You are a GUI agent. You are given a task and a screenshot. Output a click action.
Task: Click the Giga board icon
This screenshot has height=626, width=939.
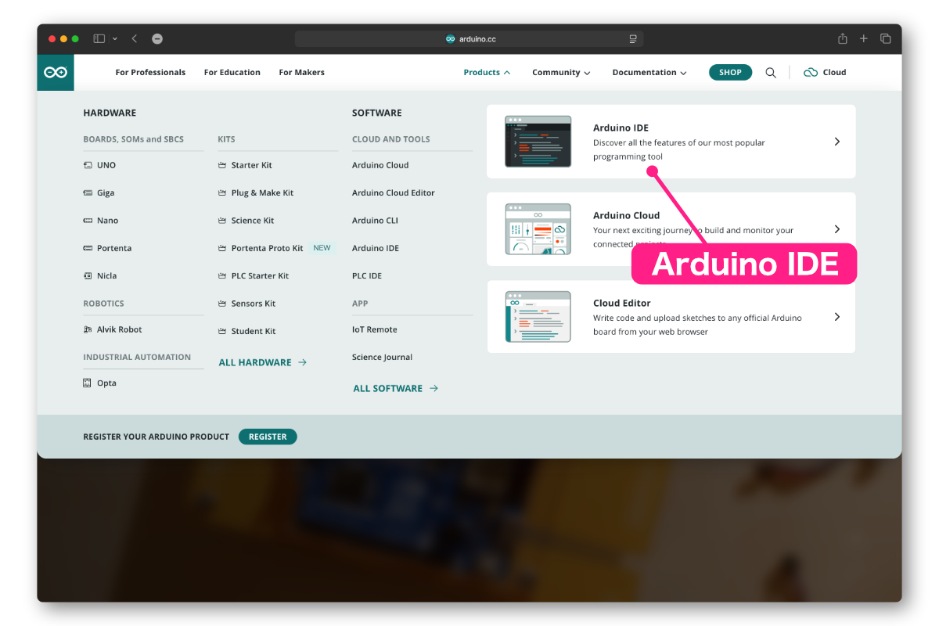click(x=88, y=193)
